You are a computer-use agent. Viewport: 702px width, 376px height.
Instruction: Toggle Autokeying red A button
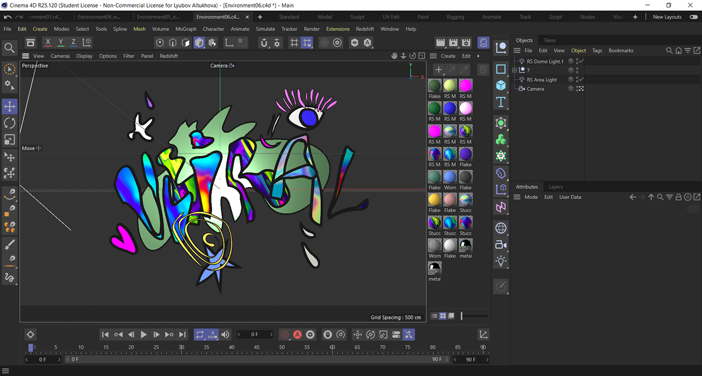point(297,334)
